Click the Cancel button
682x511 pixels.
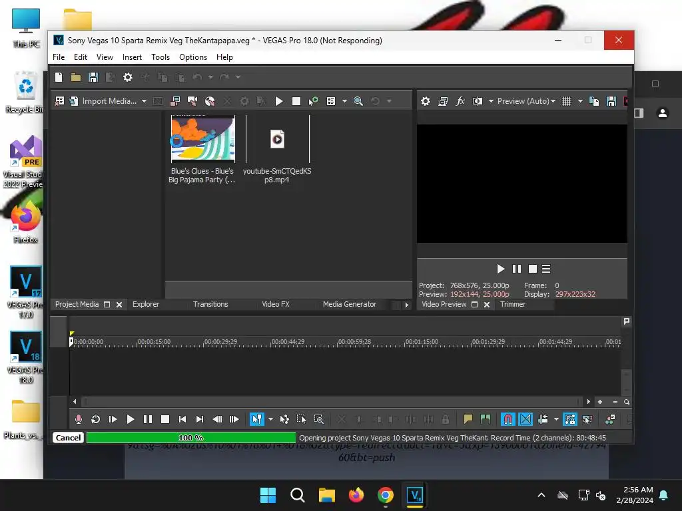tap(69, 438)
